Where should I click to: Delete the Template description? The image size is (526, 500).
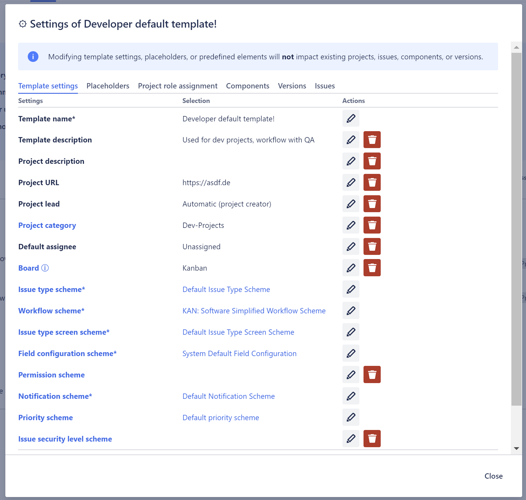click(372, 139)
